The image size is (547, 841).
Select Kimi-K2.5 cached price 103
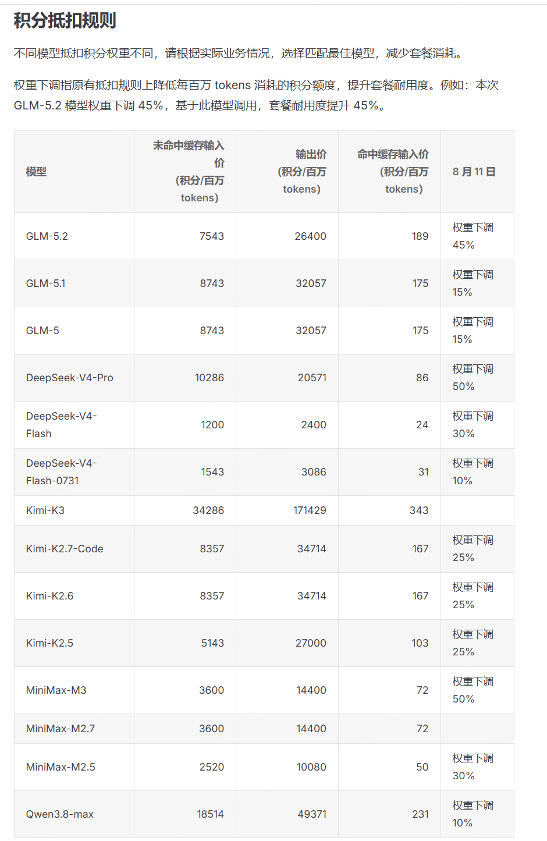pyautogui.click(x=420, y=643)
